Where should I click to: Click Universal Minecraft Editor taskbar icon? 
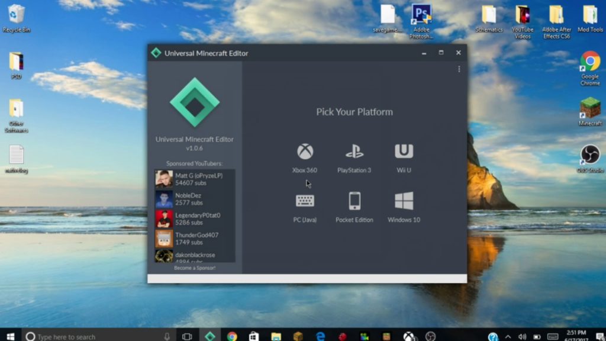[210, 336]
